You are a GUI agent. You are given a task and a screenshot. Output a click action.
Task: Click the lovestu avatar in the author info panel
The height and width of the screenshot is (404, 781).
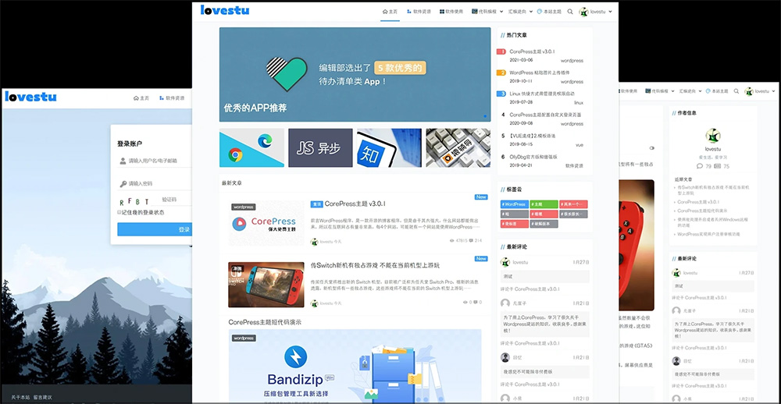click(x=712, y=136)
